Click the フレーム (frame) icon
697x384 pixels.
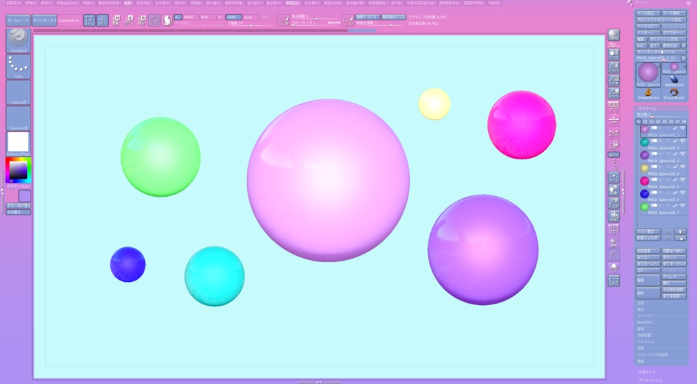(x=613, y=177)
